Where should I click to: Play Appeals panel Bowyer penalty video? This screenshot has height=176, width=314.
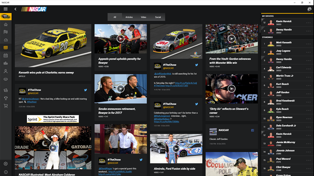tap(120, 39)
